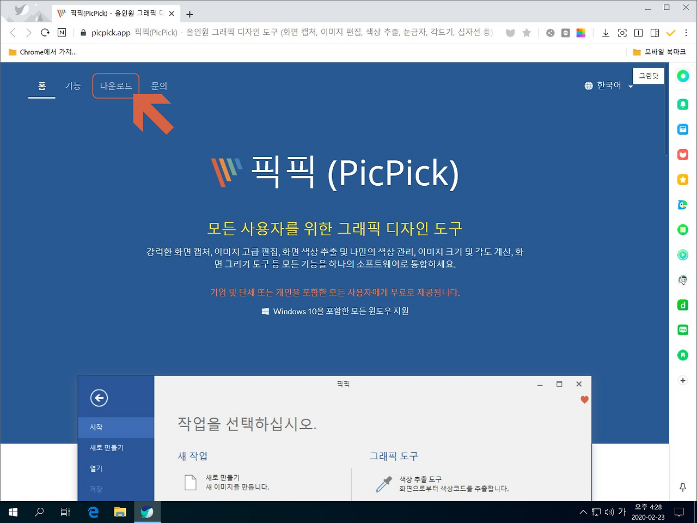Viewport: 697px width, 523px height.
Task: Open the 모바일 북마크 bookmark folder
Action: (662, 52)
